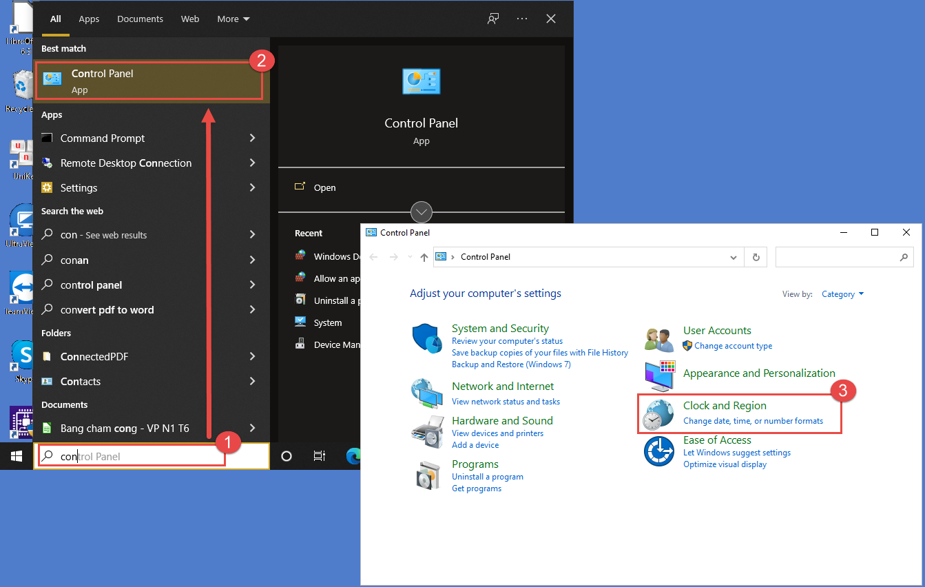Click the Clock and Region globe icon
The height and width of the screenshot is (587, 925).
658,415
